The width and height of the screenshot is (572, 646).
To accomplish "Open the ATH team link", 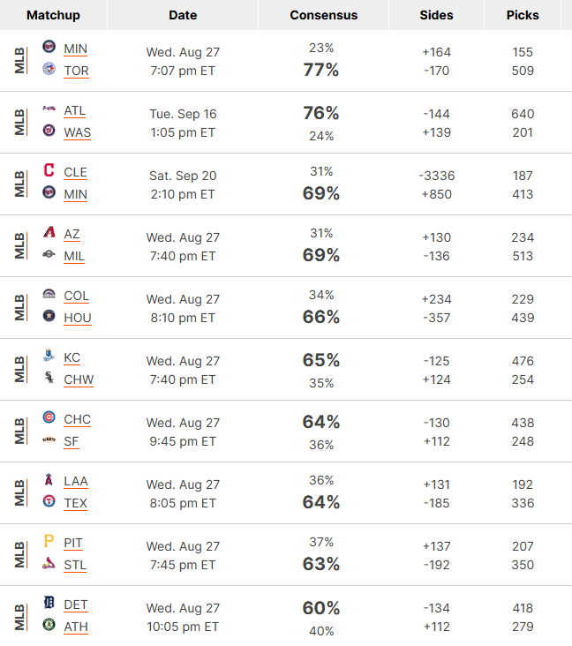I will pyautogui.click(x=76, y=627).
